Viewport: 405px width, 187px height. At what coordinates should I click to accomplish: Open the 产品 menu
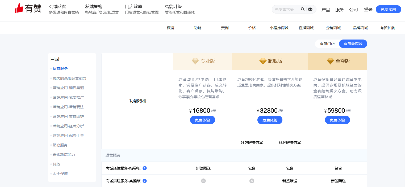click(326, 10)
